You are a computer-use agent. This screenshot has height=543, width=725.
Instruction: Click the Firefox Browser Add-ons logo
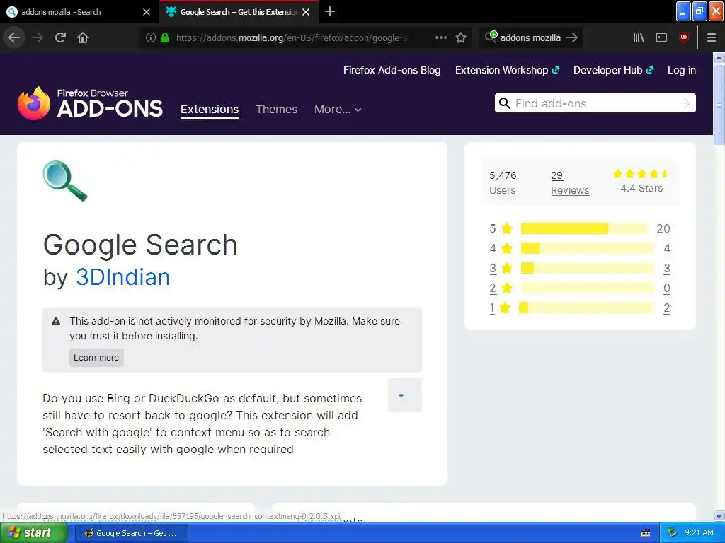(90, 103)
